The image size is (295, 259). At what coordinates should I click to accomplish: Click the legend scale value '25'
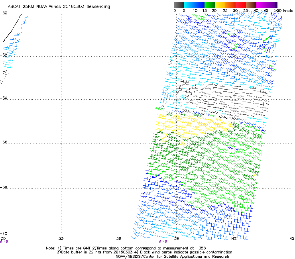point(225,11)
